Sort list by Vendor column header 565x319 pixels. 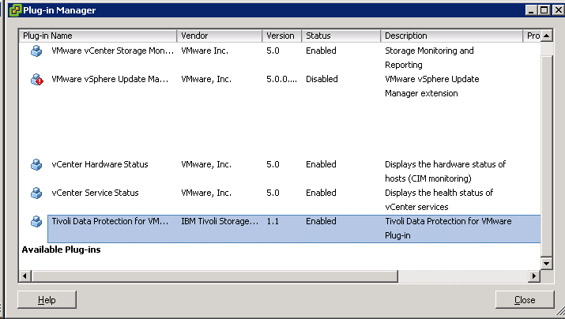[x=220, y=36]
